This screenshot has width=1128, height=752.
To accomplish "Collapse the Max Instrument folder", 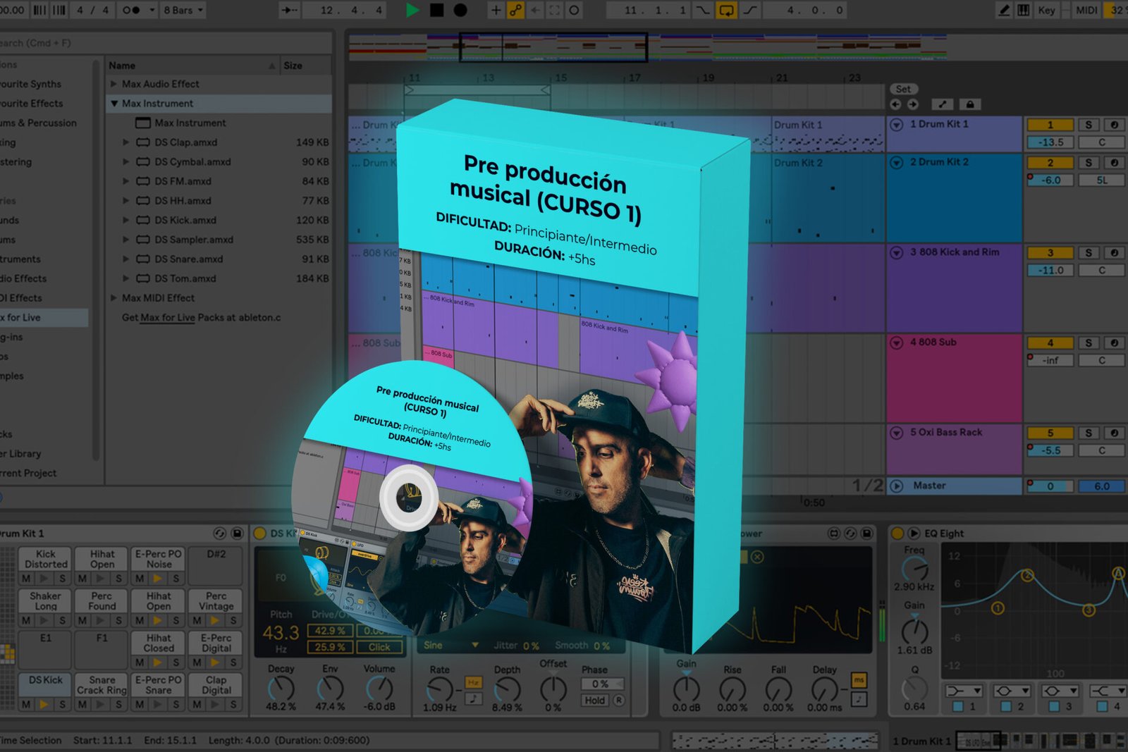I will click(114, 104).
